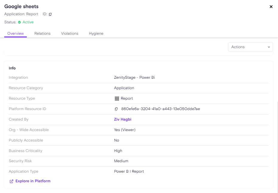Click the green Active status check icon
278x193 pixels.
click(x=19, y=22)
